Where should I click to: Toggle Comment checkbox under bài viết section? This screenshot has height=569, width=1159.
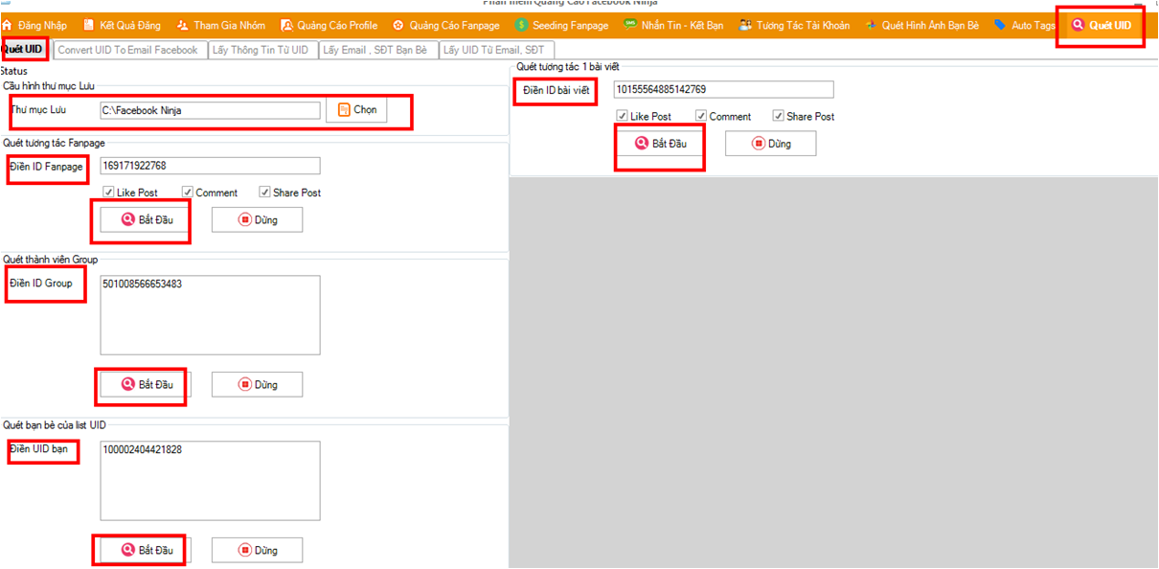pyautogui.click(x=701, y=116)
